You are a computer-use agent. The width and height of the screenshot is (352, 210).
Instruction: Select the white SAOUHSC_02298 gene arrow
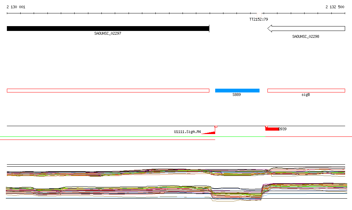coord(306,29)
